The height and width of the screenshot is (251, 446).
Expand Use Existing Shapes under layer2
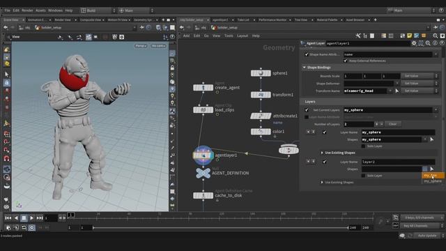point(322,183)
